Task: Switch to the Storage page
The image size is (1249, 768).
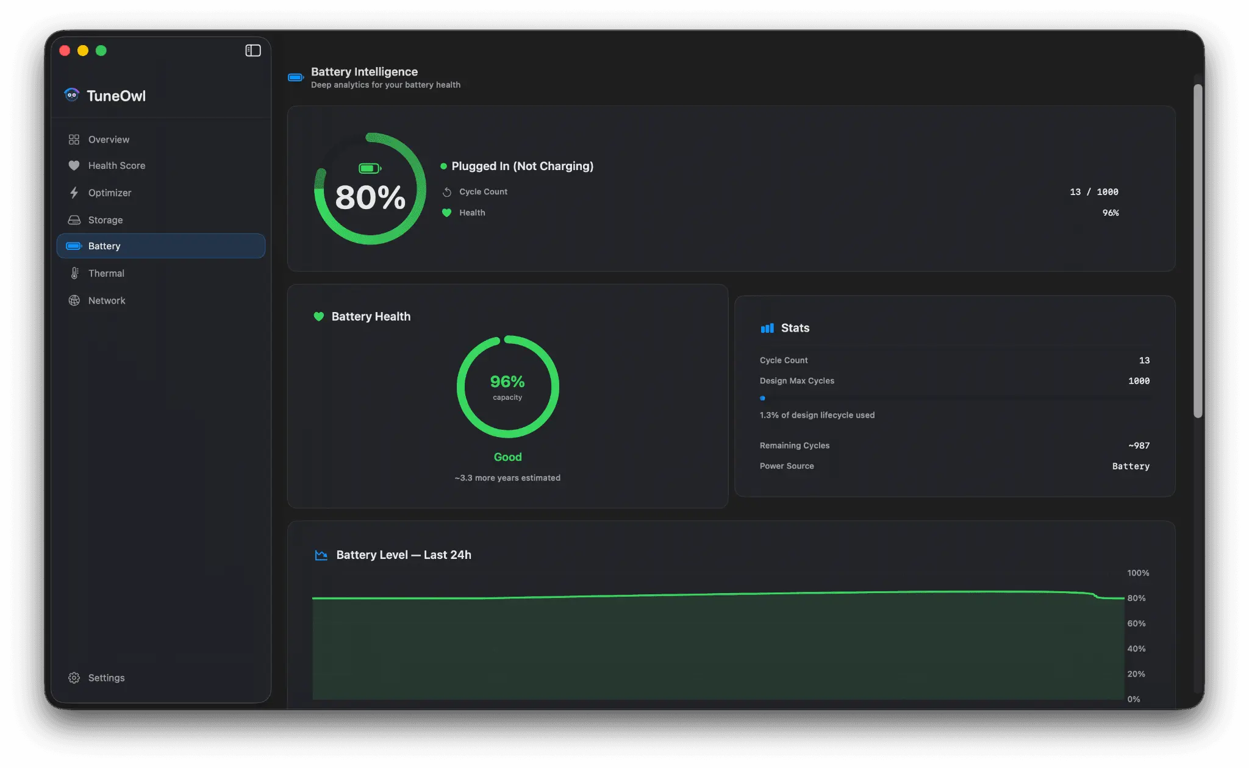Action: coord(161,220)
